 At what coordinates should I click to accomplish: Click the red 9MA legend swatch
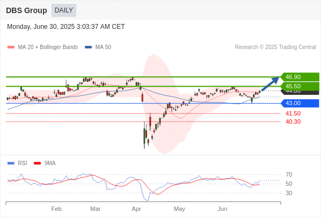coord(37,163)
